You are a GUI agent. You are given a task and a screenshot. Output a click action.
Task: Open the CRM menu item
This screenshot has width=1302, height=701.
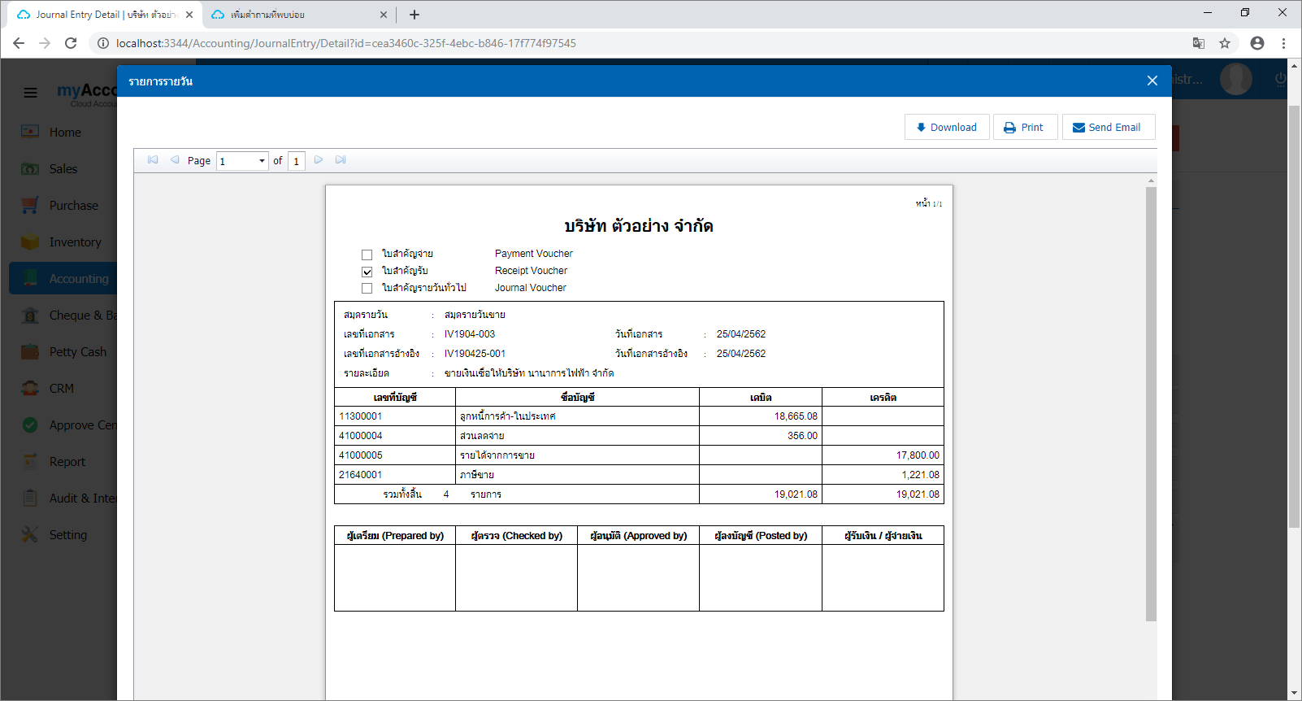click(x=61, y=389)
